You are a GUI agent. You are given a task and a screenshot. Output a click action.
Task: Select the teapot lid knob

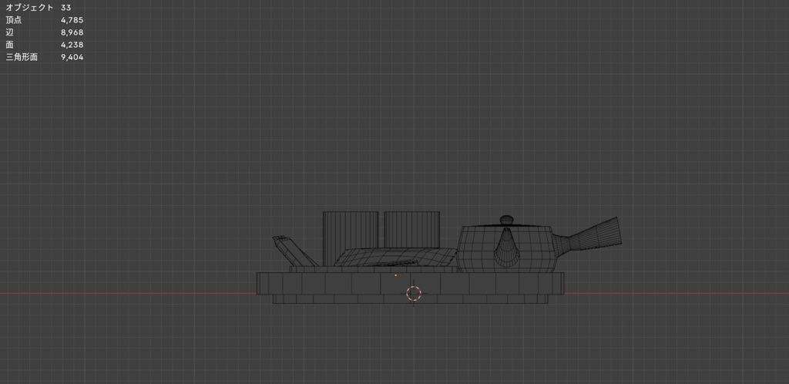coord(507,220)
